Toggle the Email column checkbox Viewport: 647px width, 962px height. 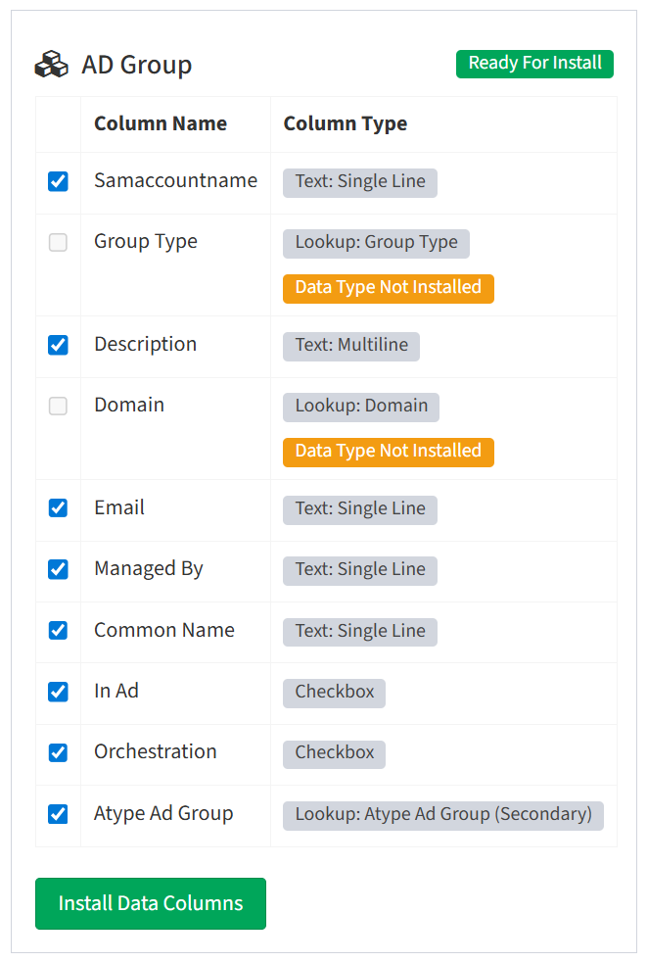click(x=59, y=508)
